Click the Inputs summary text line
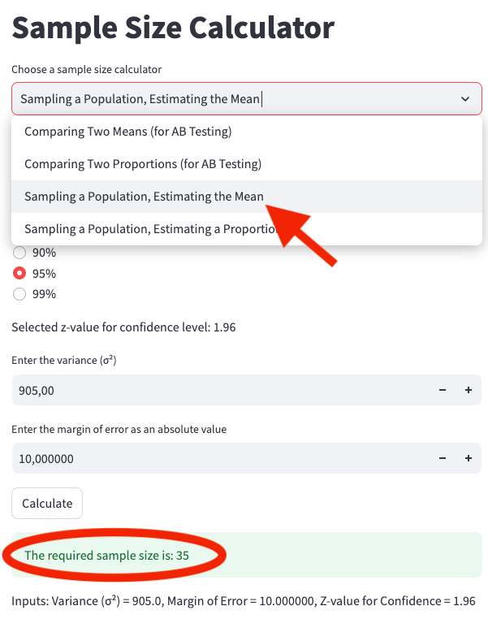The width and height of the screenshot is (488, 632). coord(243,602)
